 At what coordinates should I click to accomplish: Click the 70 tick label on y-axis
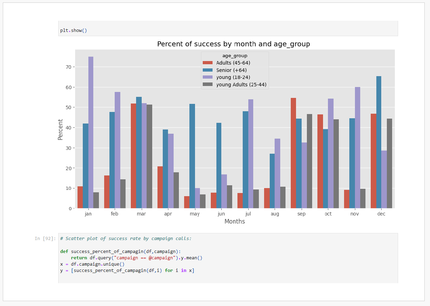point(68,67)
